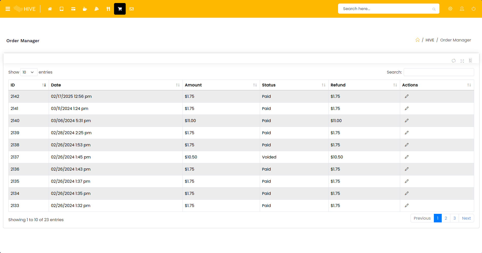Viewport: 482px width, 253px height.
Task: Click the date 03/11/2024 1:24 pm
Action: pos(69,108)
